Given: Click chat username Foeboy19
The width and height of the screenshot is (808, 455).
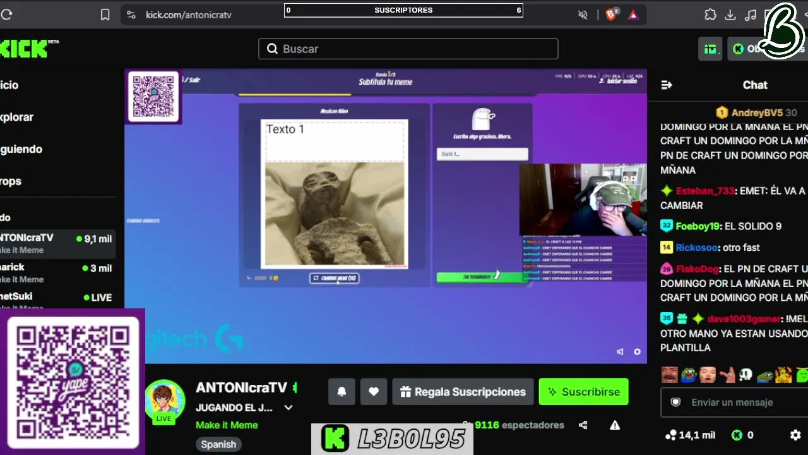Looking at the screenshot, I should pyautogui.click(x=698, y=226).
